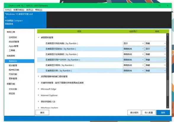Open 当前用户 dropdown for 在桌面显示回收站
The height and width of the screenshot is (122, 174).
pos(133,49)
